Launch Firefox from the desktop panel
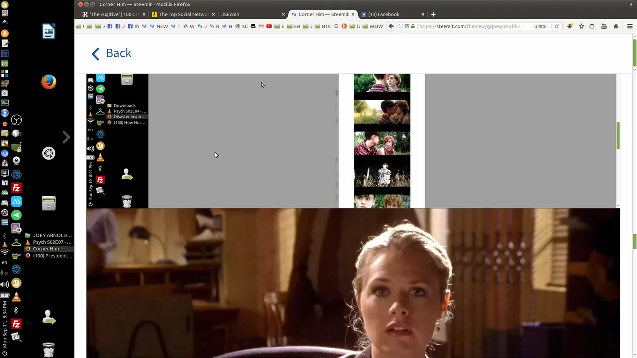The image size is (637, 358). 49,82
